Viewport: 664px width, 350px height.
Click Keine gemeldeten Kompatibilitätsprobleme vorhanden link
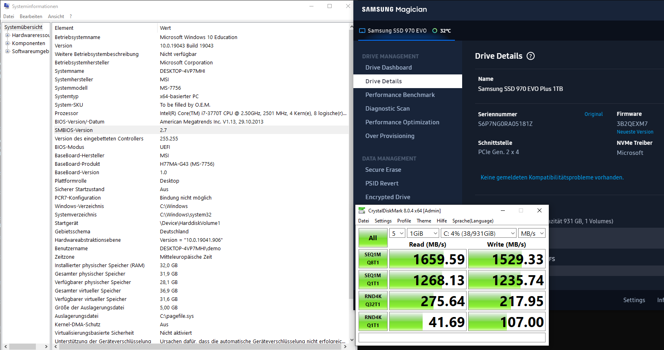click(x=552, y=177)
